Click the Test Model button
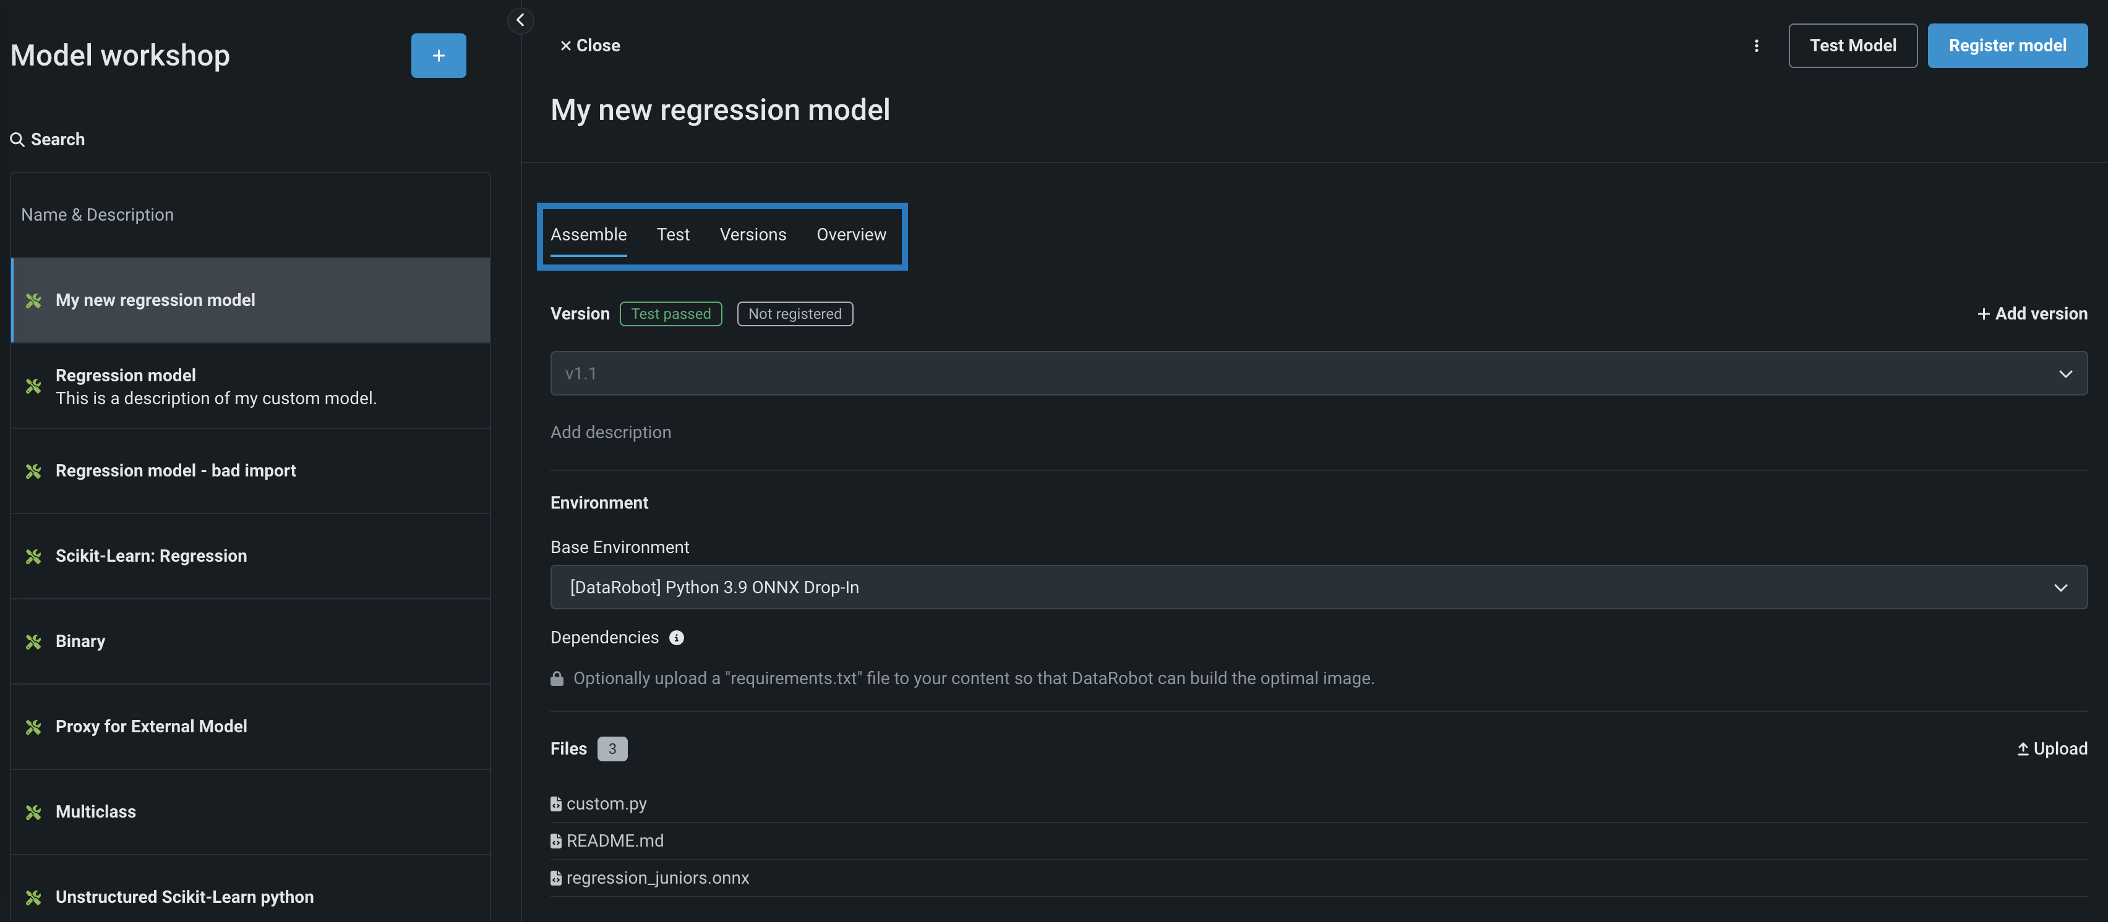2108x922 pixels. point(1852,46)
